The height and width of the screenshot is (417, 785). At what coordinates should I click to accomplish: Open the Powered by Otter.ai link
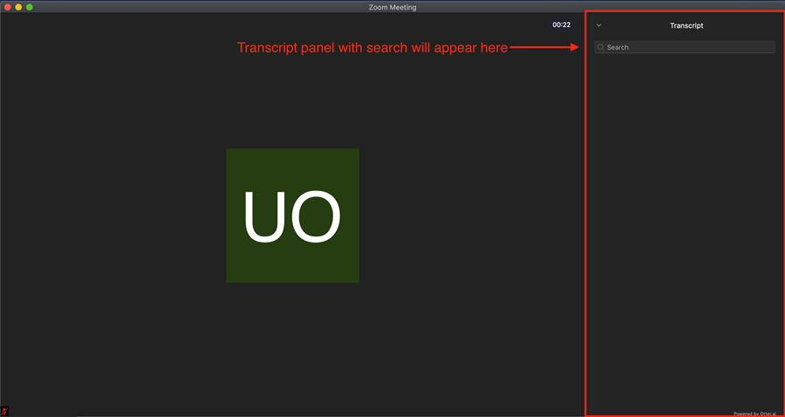pos(754,414)
